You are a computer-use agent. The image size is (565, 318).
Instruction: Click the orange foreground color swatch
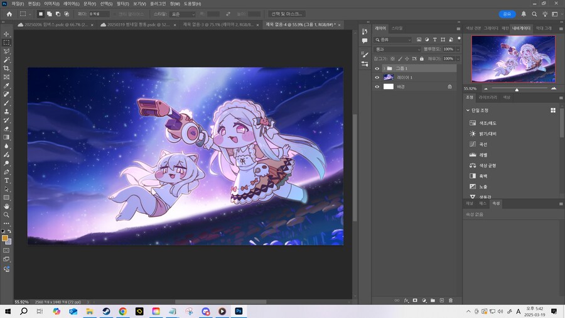click(4, 238)
